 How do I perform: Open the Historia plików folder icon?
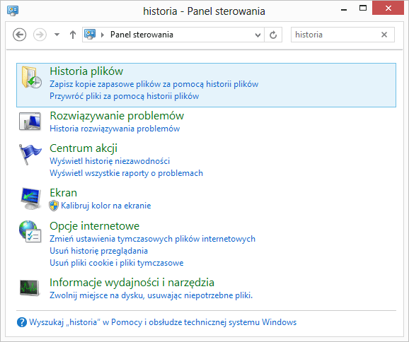click(31, 77)
